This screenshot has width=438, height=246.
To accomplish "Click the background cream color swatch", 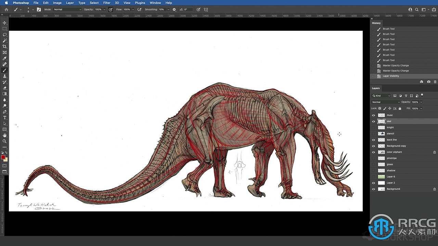I will (x=6, y=160).
